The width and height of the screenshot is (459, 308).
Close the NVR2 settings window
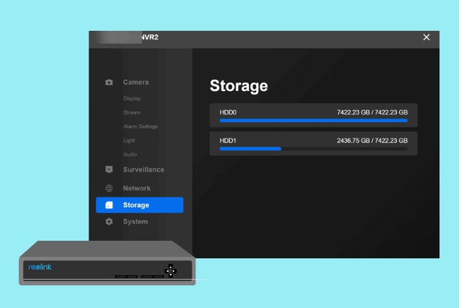click(x=426, y=37)
